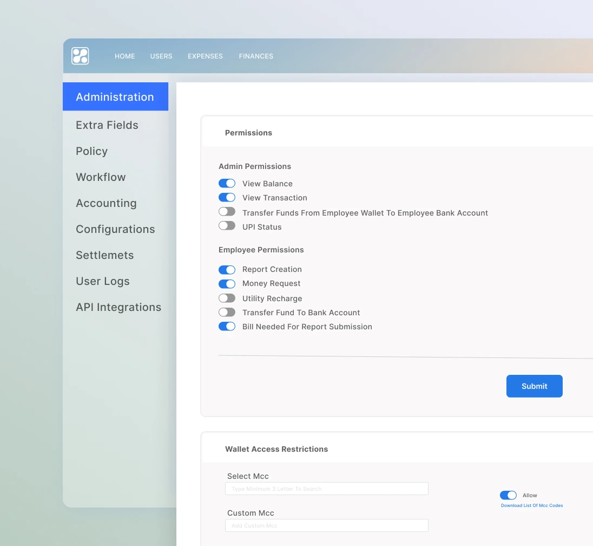Image resolution: width=593 pixels, height=546 pixels.
Task: Disable Bill Needed For Report Submission
Action: (227, 326)
